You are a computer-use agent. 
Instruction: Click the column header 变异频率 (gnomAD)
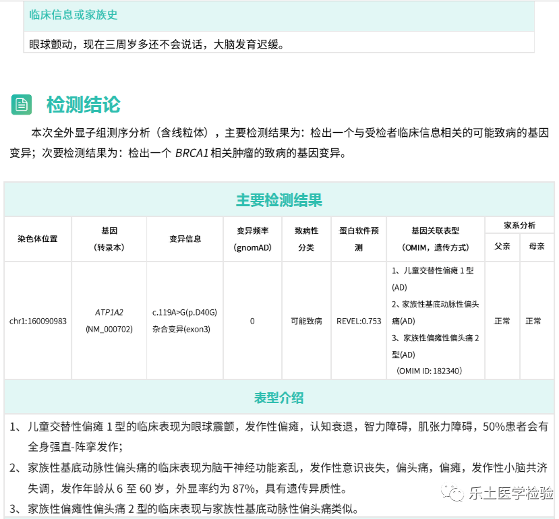coord(252,239)
